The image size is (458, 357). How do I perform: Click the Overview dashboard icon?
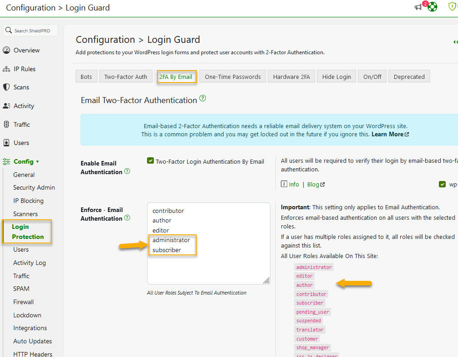click(x=6, y=50)
